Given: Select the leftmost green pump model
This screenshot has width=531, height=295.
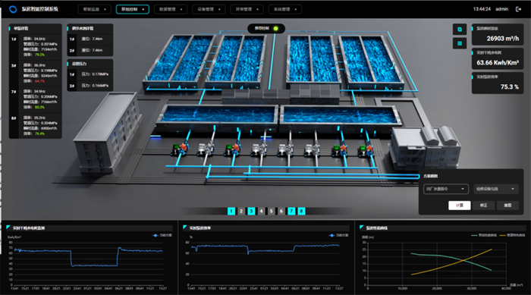Looking at the screenshot, I should click(x=179, y=149).
